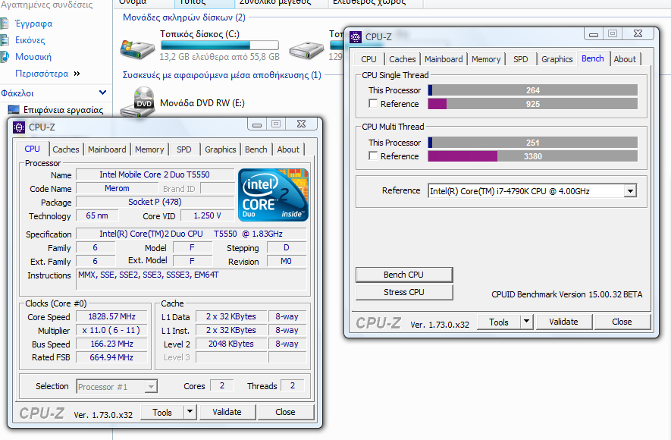The height and width of the screenshot is (440, 671).
Task: Switch to Bench tab in the CPU window
Action: click(x=256, y=149)
